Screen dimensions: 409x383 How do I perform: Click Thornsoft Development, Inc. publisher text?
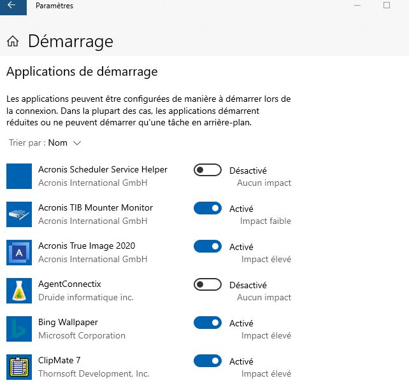click(x=94, y=373)
